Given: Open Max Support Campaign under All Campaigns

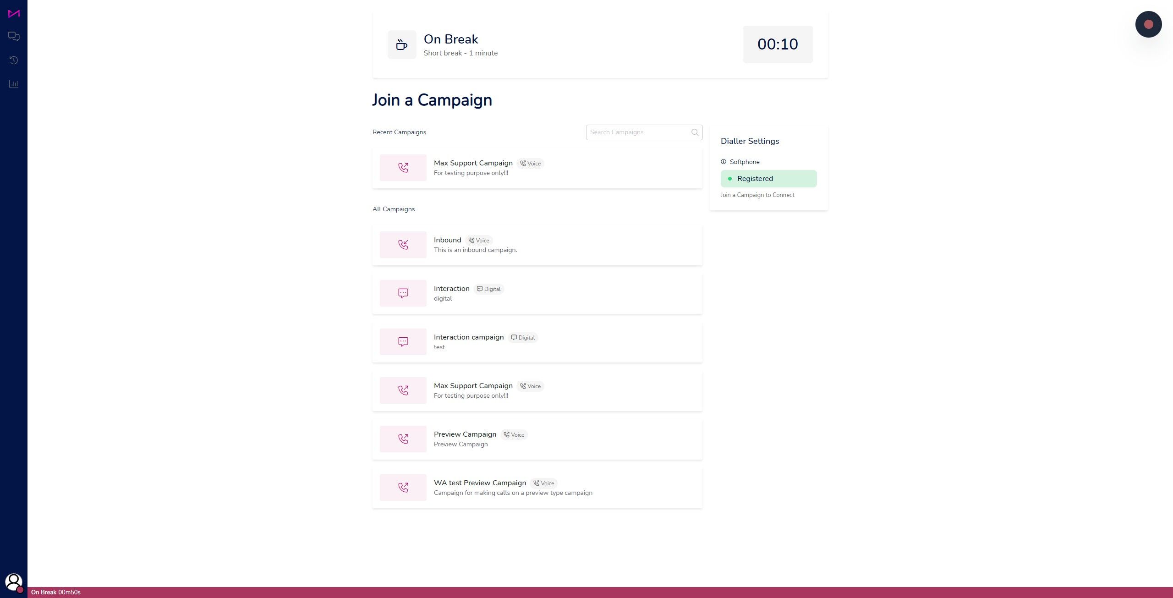Looking at the screenshot, I should click(x=537, y=390).
